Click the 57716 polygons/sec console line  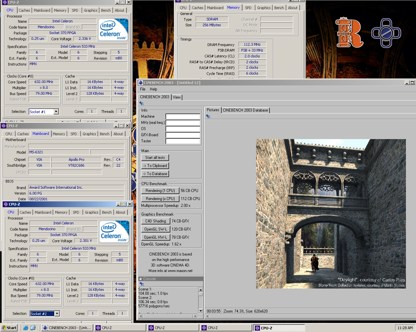[x=154, y=306]
